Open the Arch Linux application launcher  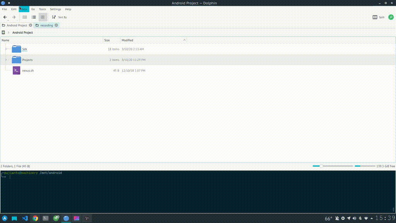click(5, 218)
